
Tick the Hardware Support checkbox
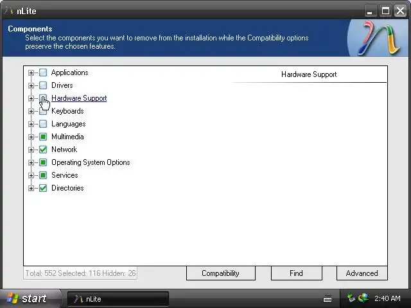[43, 98]
